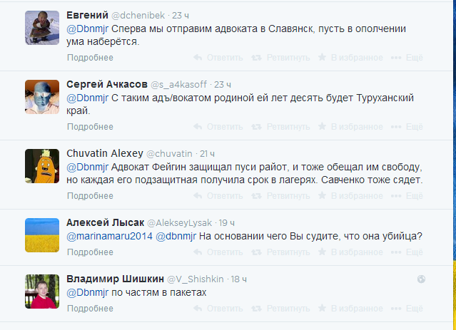Image resolution: width=456 pixels, height=330 pixels.
Task: Open Ещё menu on Евгений's tweet
Action: [x=407, y=58]
